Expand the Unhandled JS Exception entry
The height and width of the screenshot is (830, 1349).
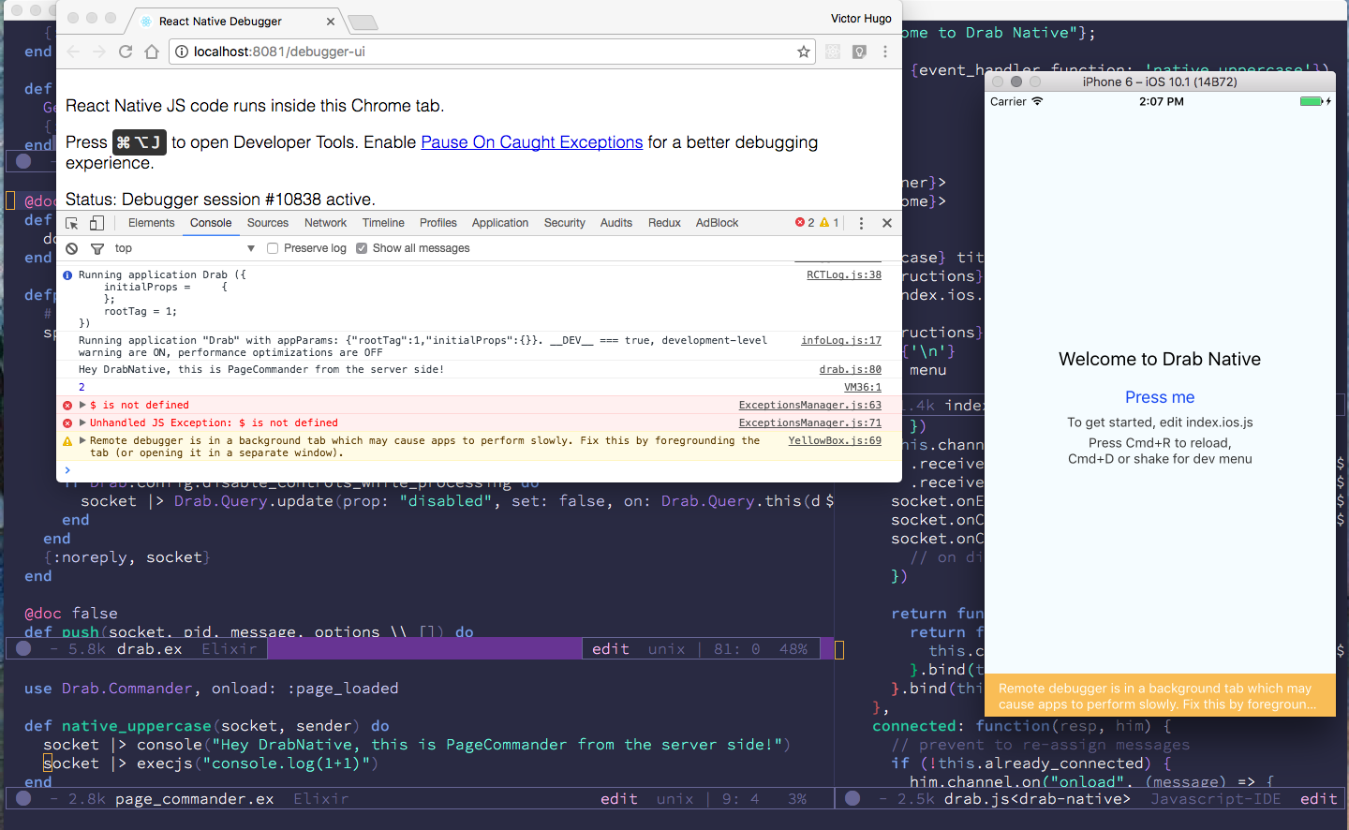82,422
